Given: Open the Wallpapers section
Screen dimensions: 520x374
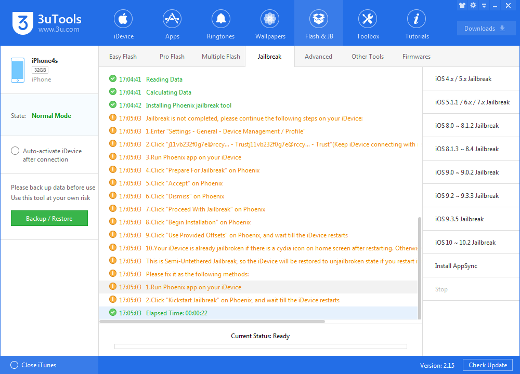Looking at the screenshot, I should click(x=270, y=23).
